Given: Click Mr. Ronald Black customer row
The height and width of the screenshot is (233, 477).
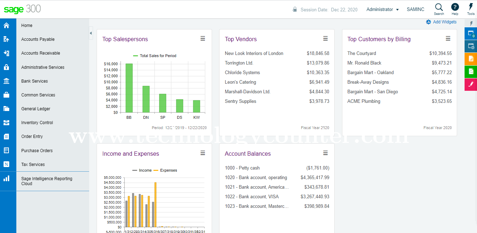Looking at the screenshot, I should click(x=400, y=63).
